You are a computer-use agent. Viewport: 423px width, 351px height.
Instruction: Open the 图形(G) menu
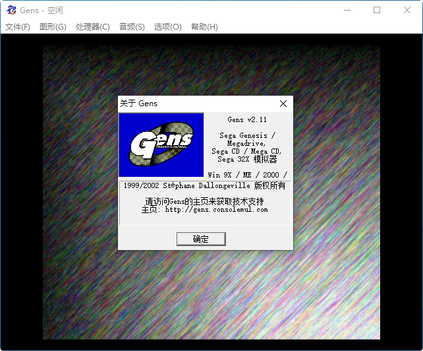coord(53,27)
